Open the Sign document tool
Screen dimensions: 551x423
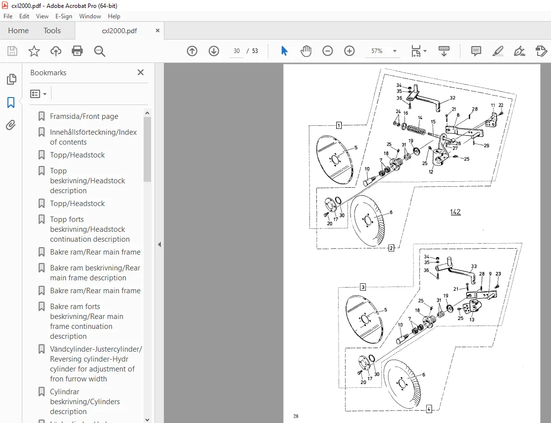click(519, 51)
